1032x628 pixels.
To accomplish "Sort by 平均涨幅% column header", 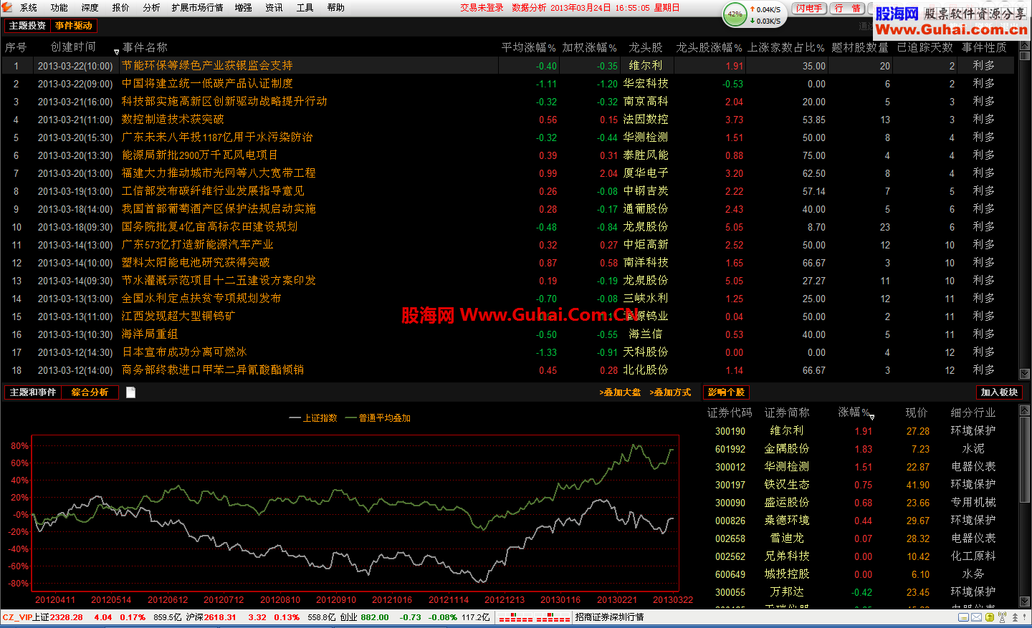I will click(x=528, y=47).
